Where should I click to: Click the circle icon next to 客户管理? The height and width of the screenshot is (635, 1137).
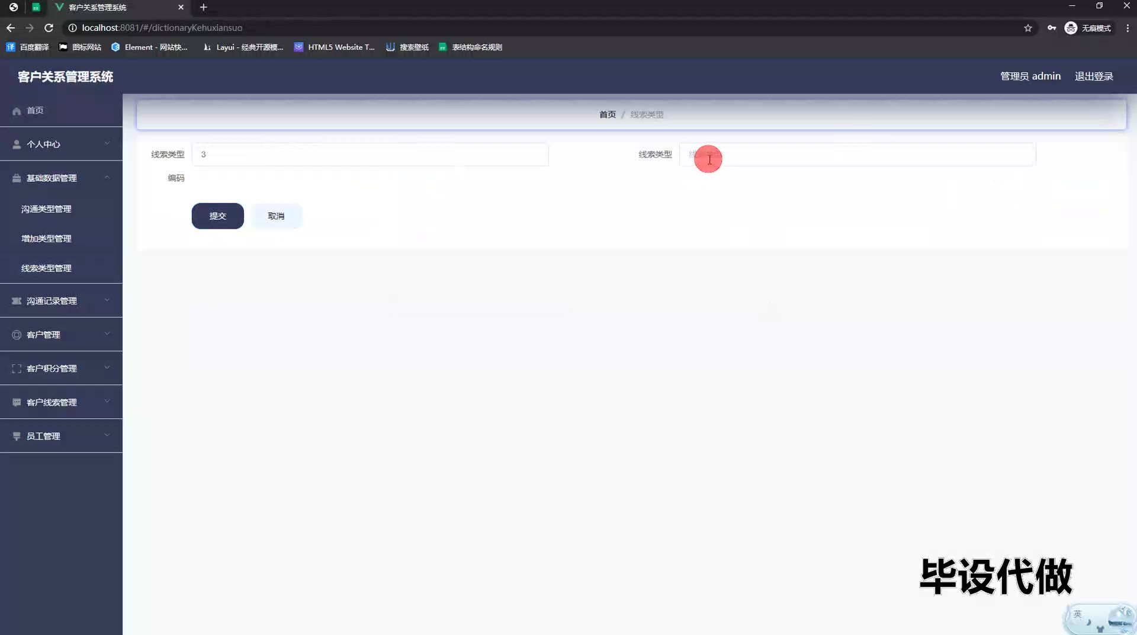point(17,335)
